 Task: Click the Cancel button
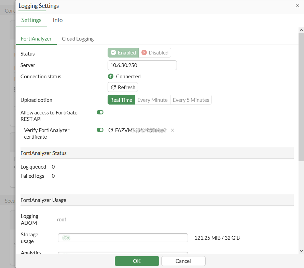point(183,261)
